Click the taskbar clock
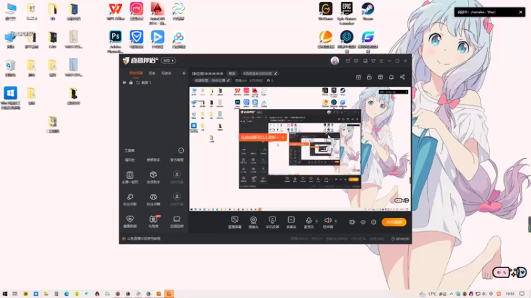Viewport: 531px width, 298px height. click(x=510, y=293)
